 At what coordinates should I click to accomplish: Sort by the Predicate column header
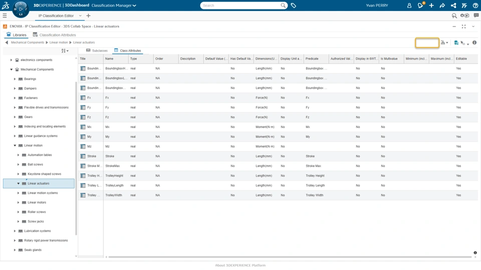point(316,59)
